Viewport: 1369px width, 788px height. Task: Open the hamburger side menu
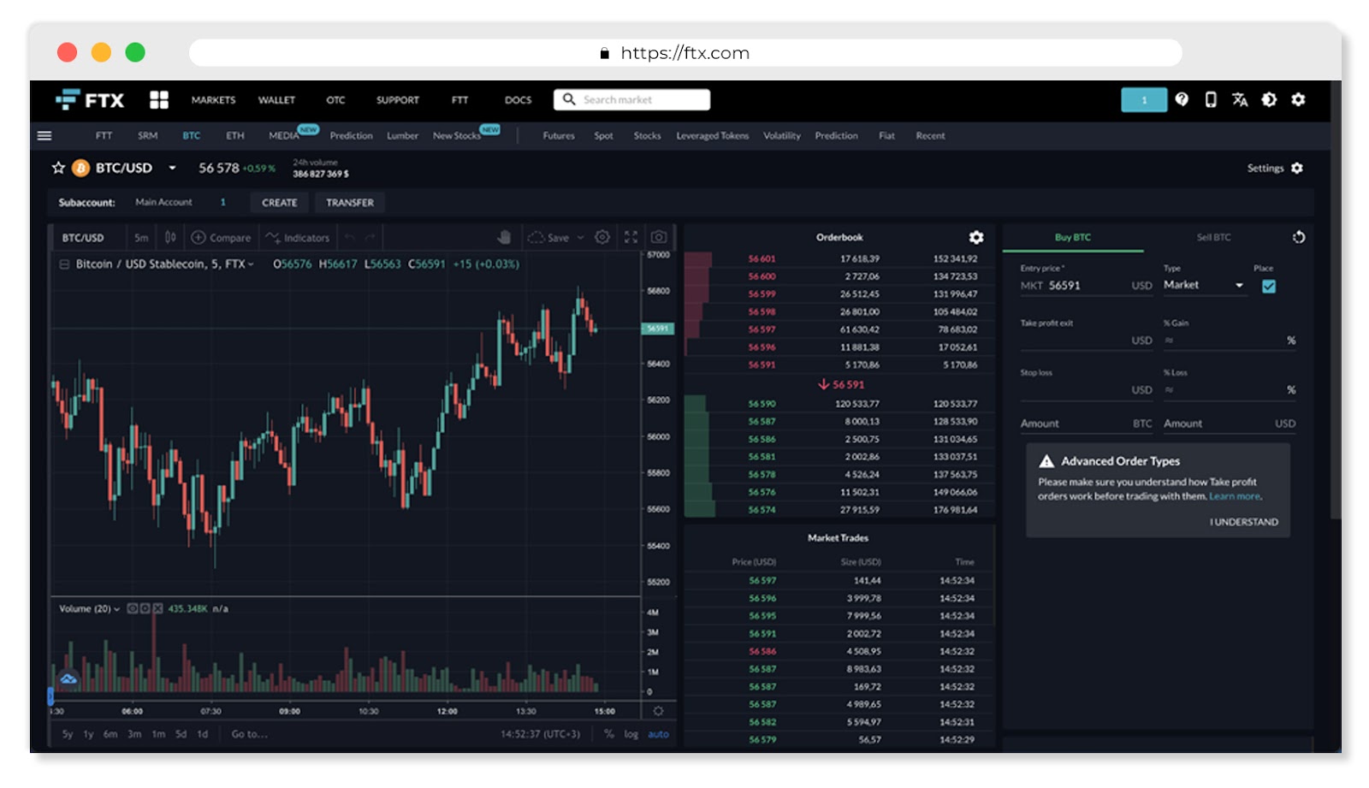[44, 135]
